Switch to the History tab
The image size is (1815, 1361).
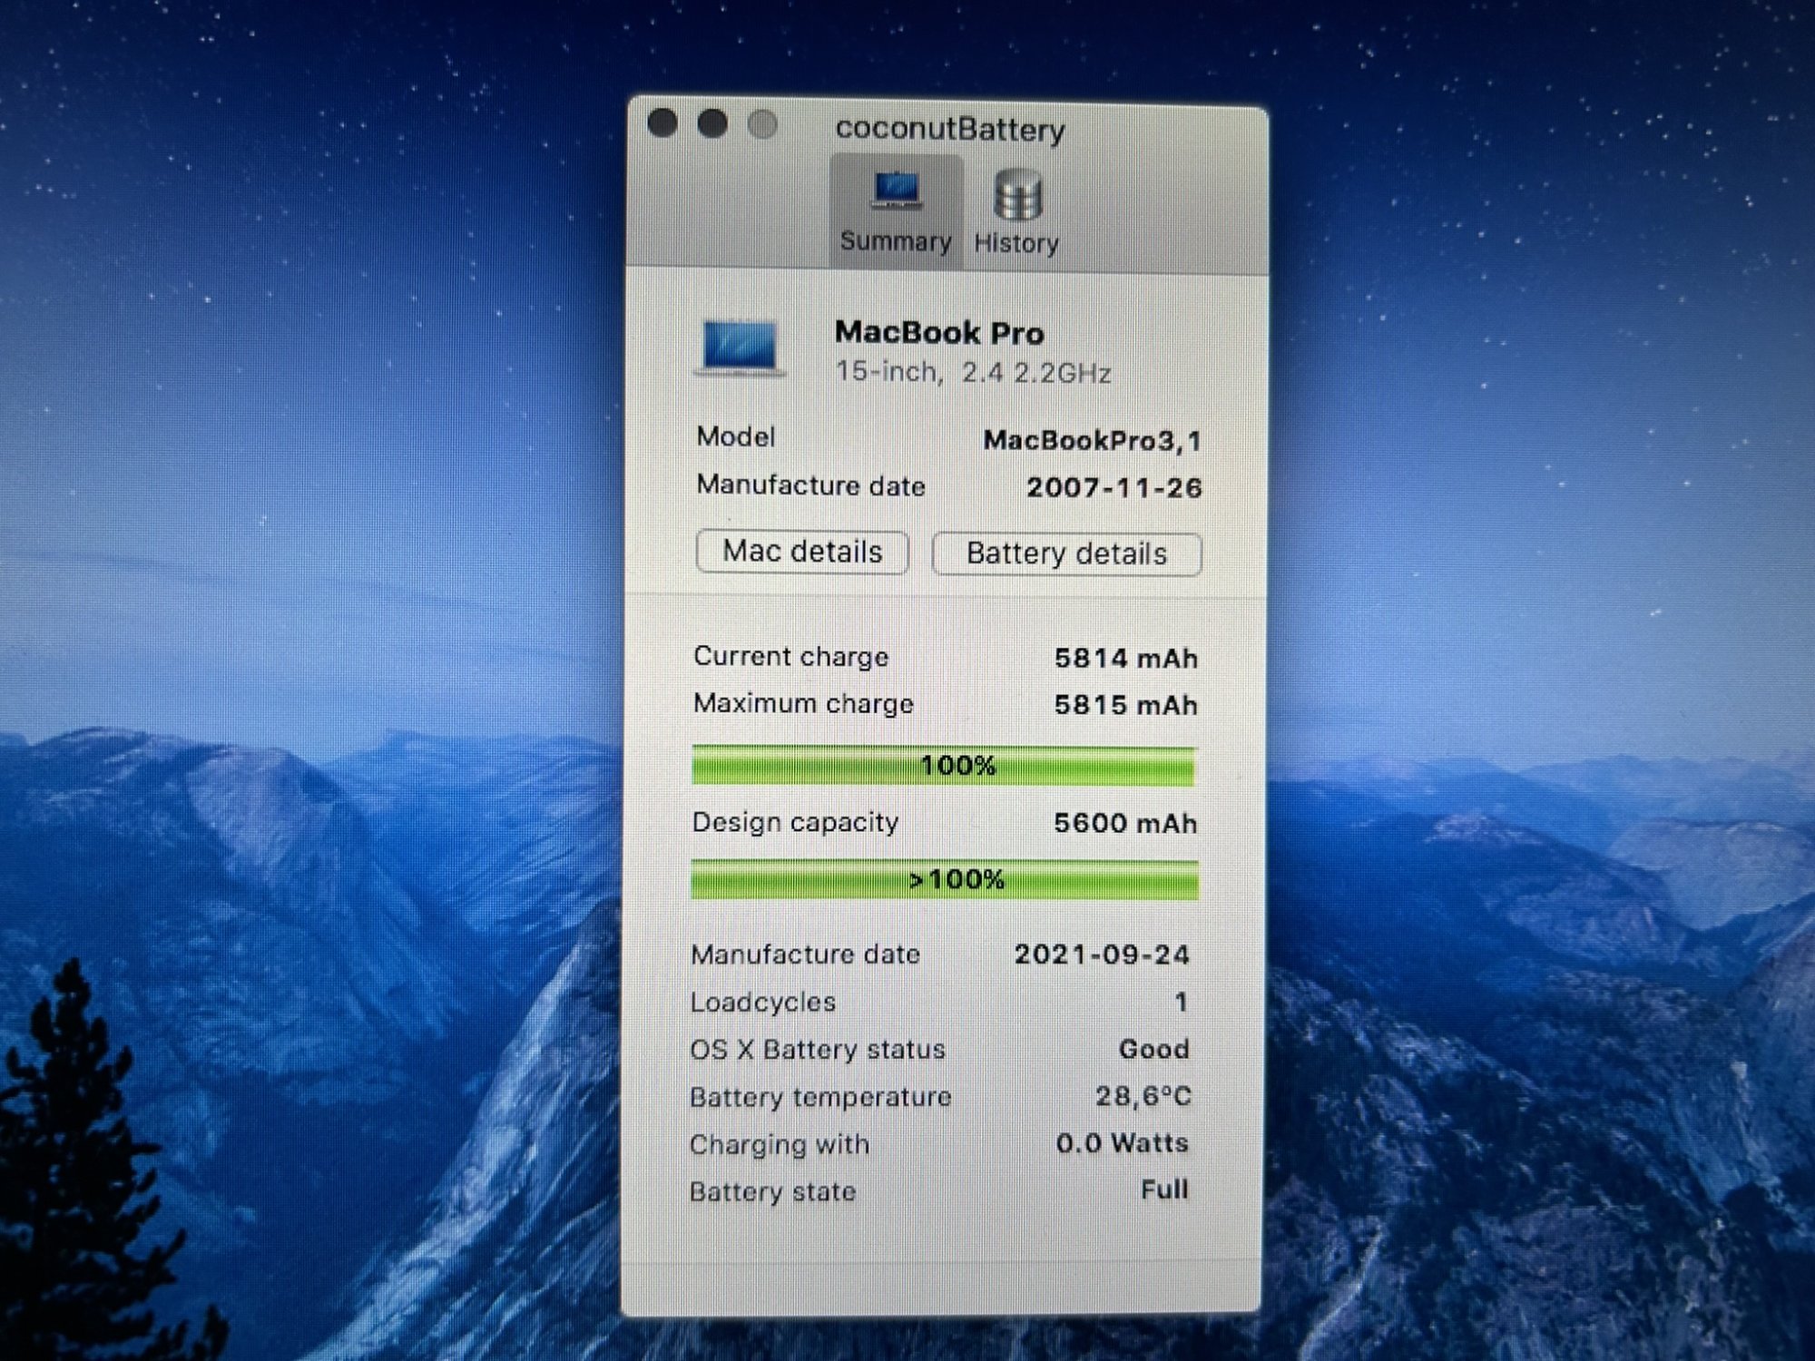(x=1016, y=213)
